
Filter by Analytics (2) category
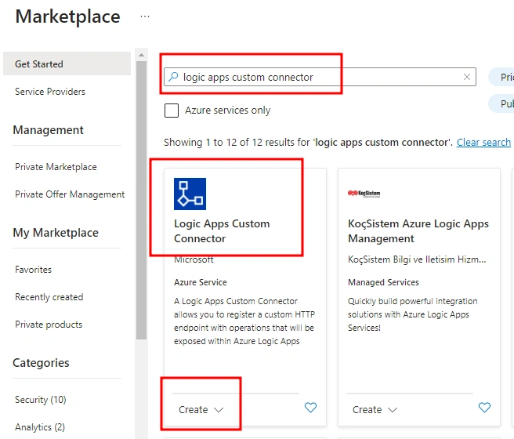40,427
